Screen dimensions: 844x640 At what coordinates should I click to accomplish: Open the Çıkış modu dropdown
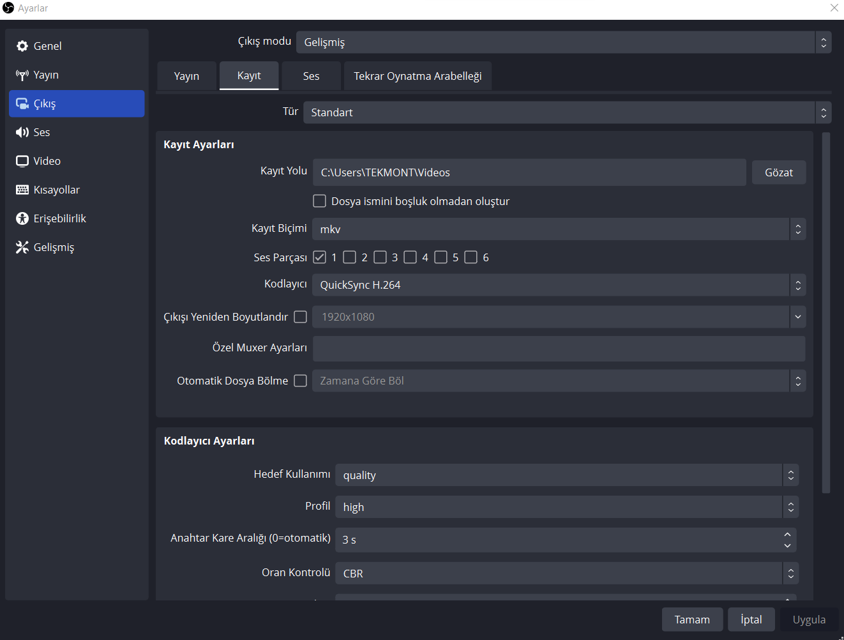point(564,42)
